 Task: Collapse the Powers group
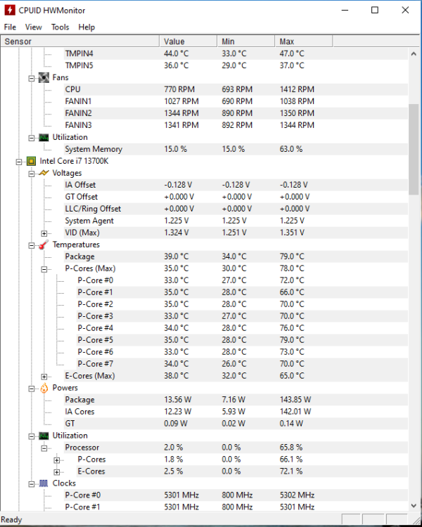pyautogui.click(x=32, y=389)
